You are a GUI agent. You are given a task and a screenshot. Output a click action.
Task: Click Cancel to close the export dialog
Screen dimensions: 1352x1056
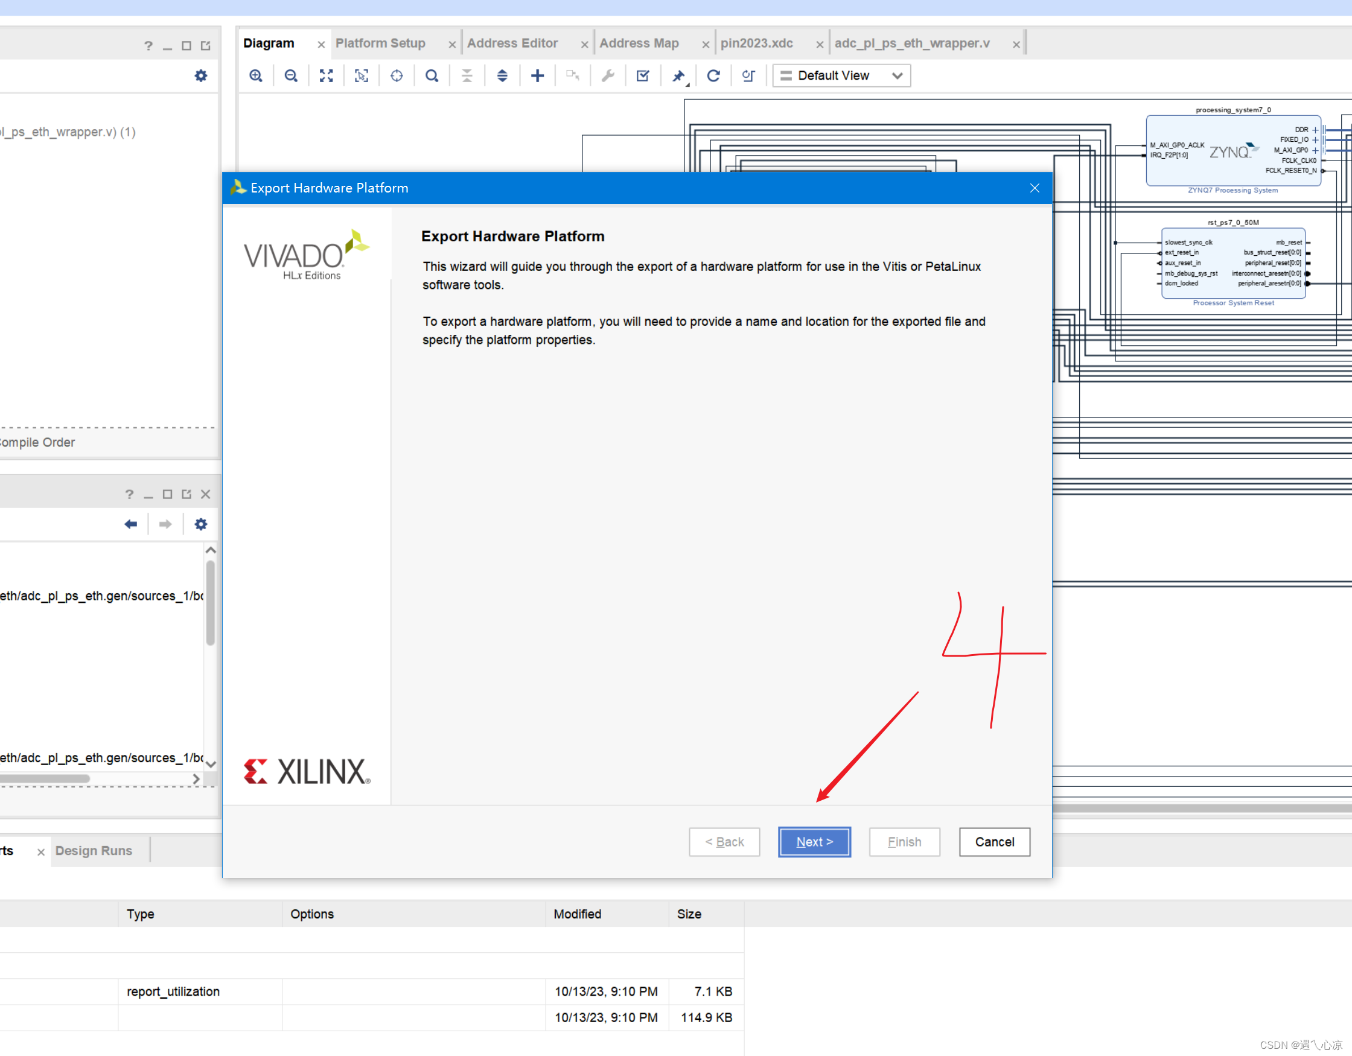[x=993, y=841]
